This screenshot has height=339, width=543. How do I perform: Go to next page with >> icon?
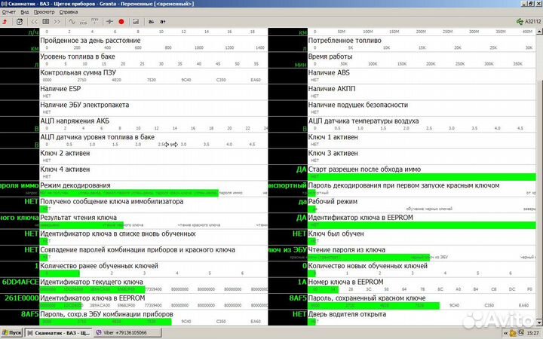57,21
